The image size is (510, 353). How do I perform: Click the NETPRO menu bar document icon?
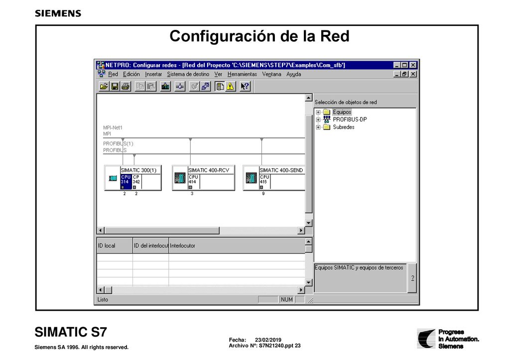click(102, 74)
